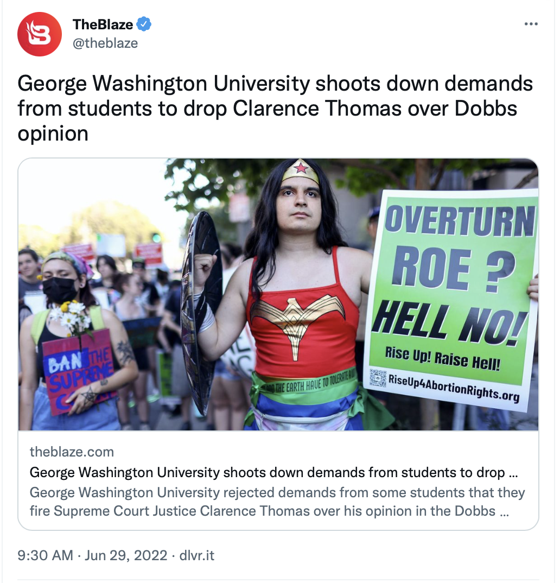Click the QR code on green sign

click(378, 377)
